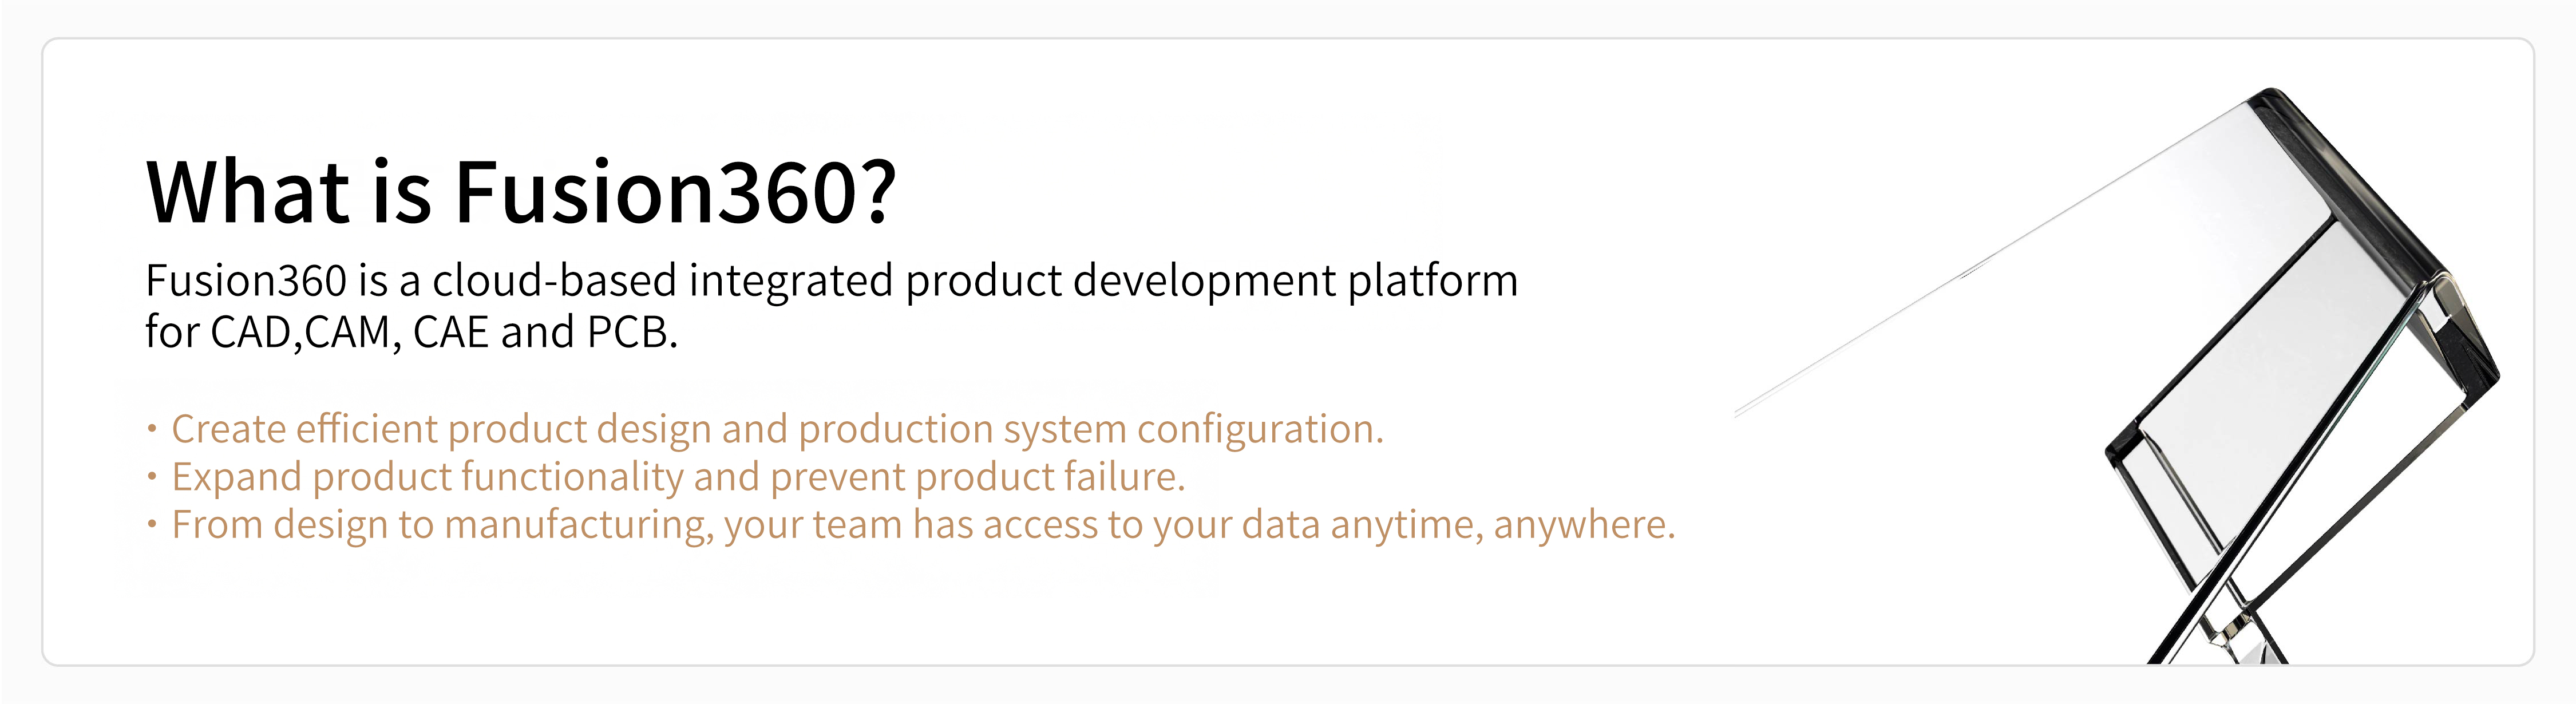2576x704 pixels.
Task: Click "CAD,CAM" in the description
Action: tap(300, 333)
